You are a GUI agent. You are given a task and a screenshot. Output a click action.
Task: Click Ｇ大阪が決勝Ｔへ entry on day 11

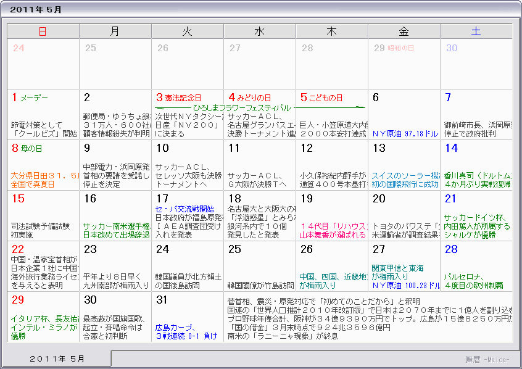[x=257, y=180]
